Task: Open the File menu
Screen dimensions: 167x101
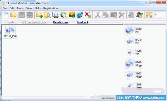Action: point(5,8)
